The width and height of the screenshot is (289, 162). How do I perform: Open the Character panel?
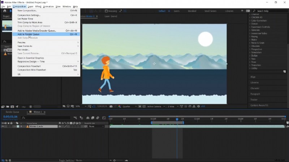click(255, 88)
